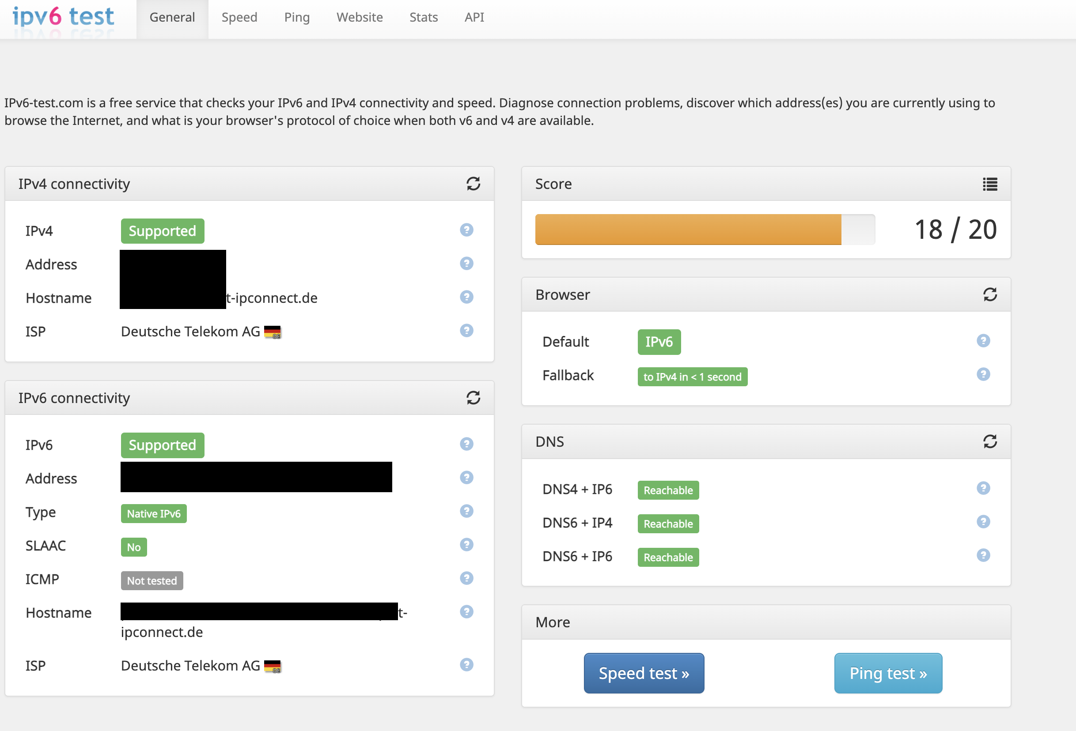Click the help icon for SLAAC
The image size is (1076, 731).
click(466, 545)
